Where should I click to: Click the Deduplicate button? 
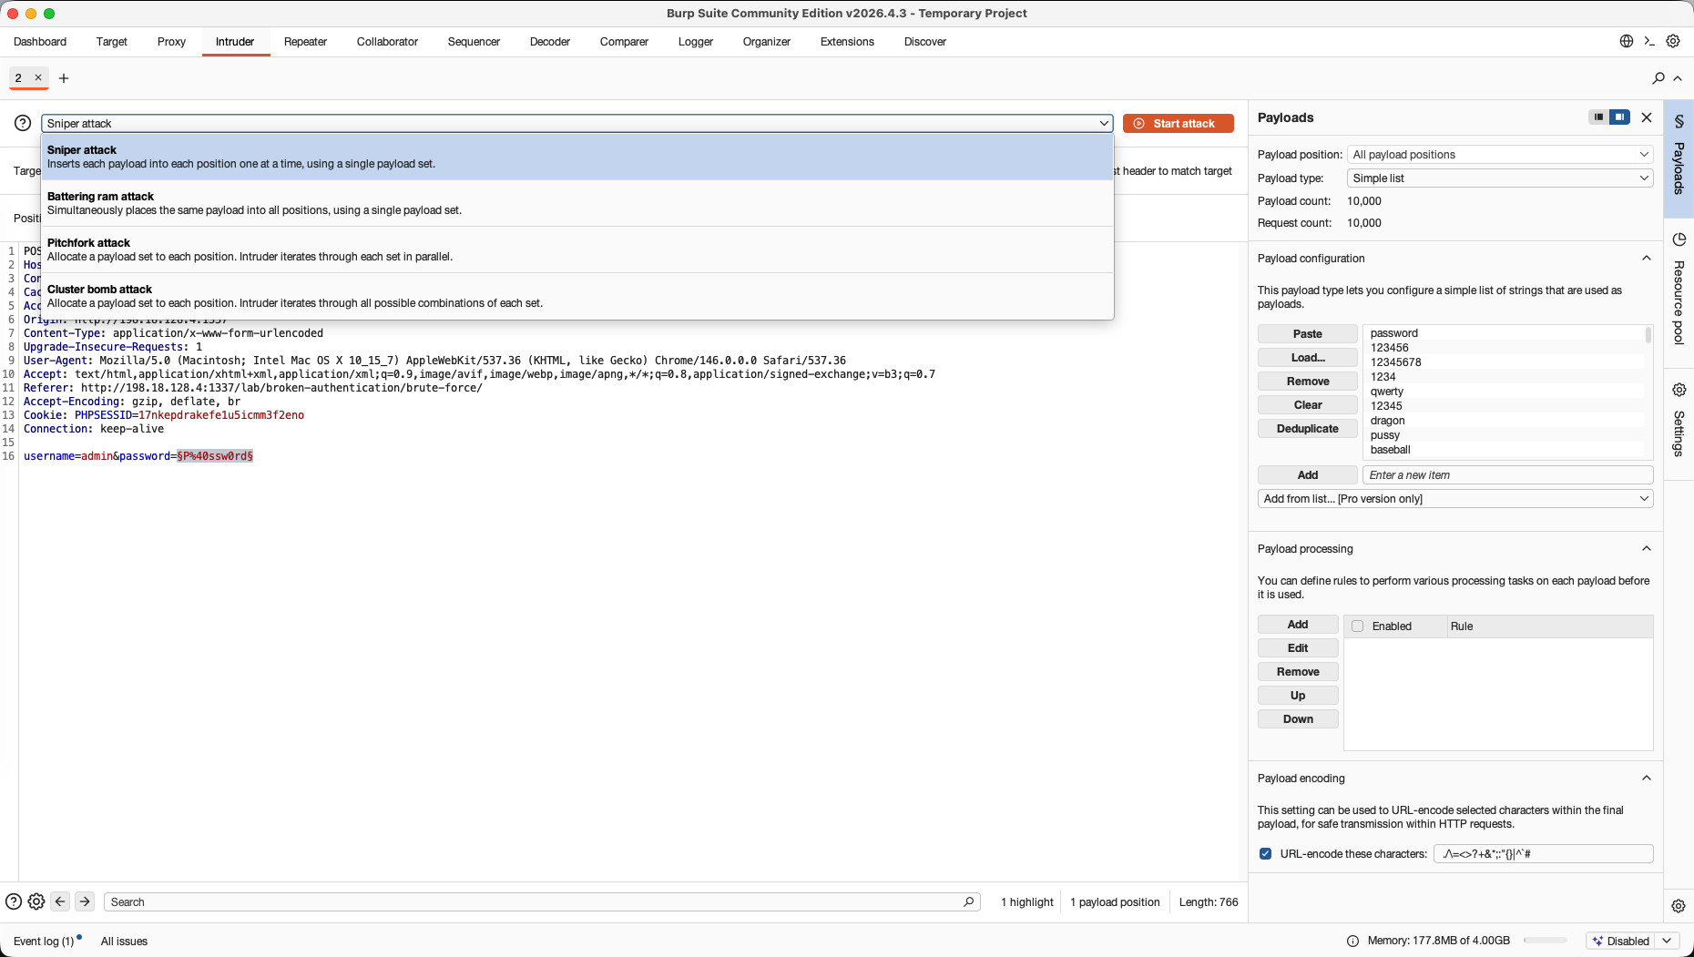pyautogui.click(x=1307, y=429)
